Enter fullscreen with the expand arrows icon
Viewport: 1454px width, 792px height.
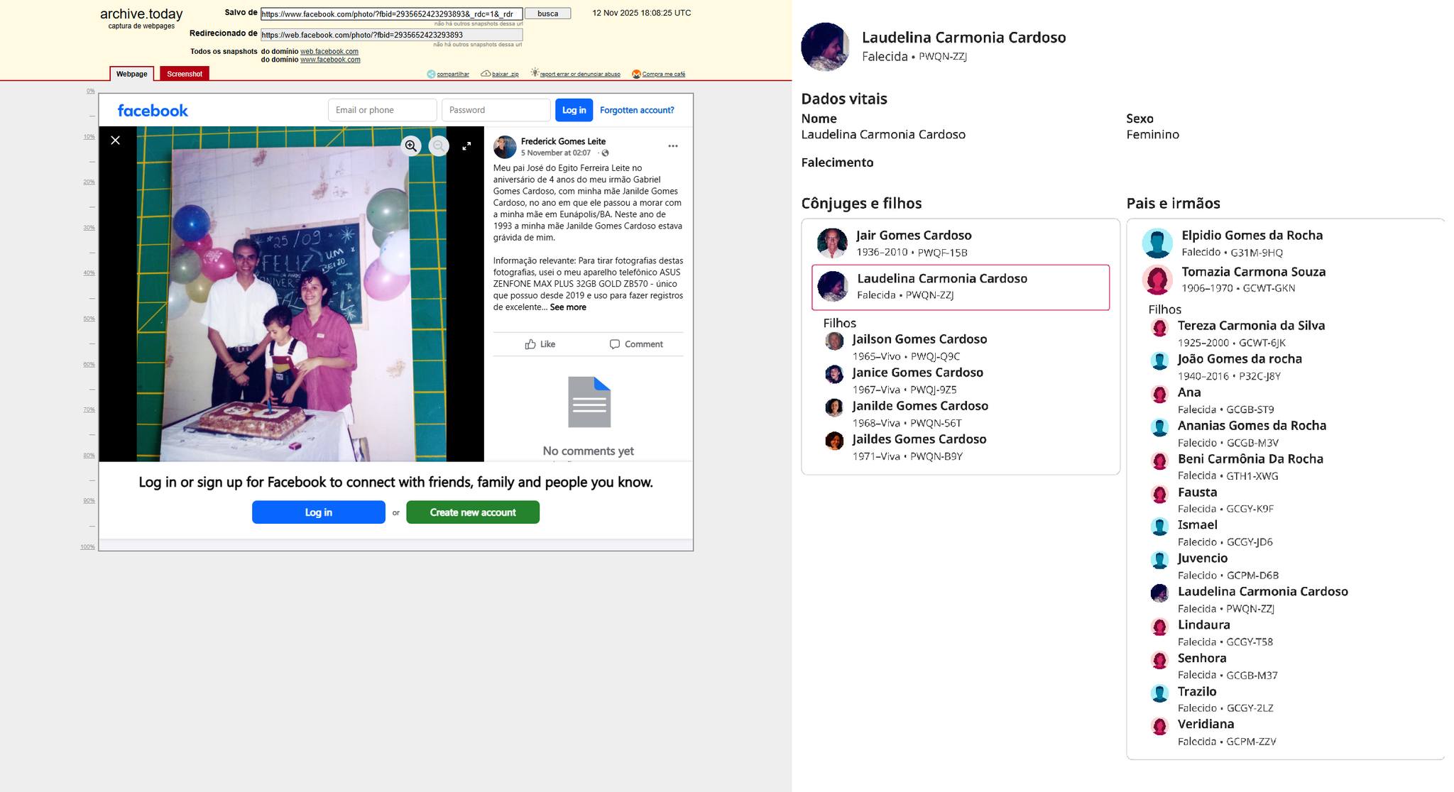click(466, 146)
